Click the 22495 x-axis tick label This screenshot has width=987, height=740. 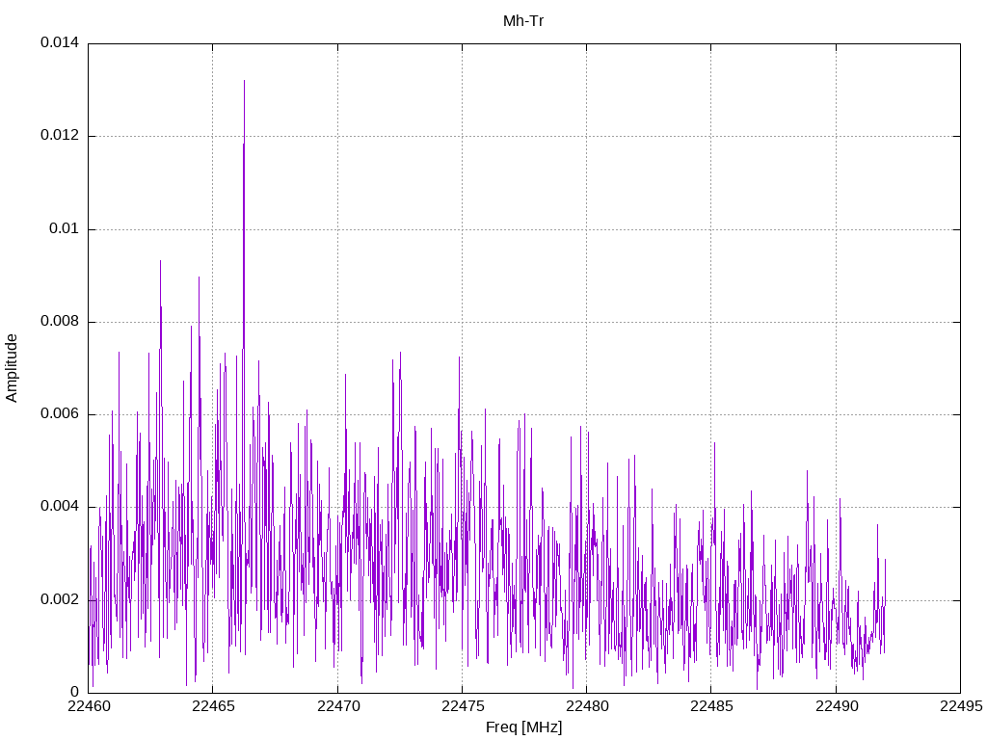click(959, 706)
